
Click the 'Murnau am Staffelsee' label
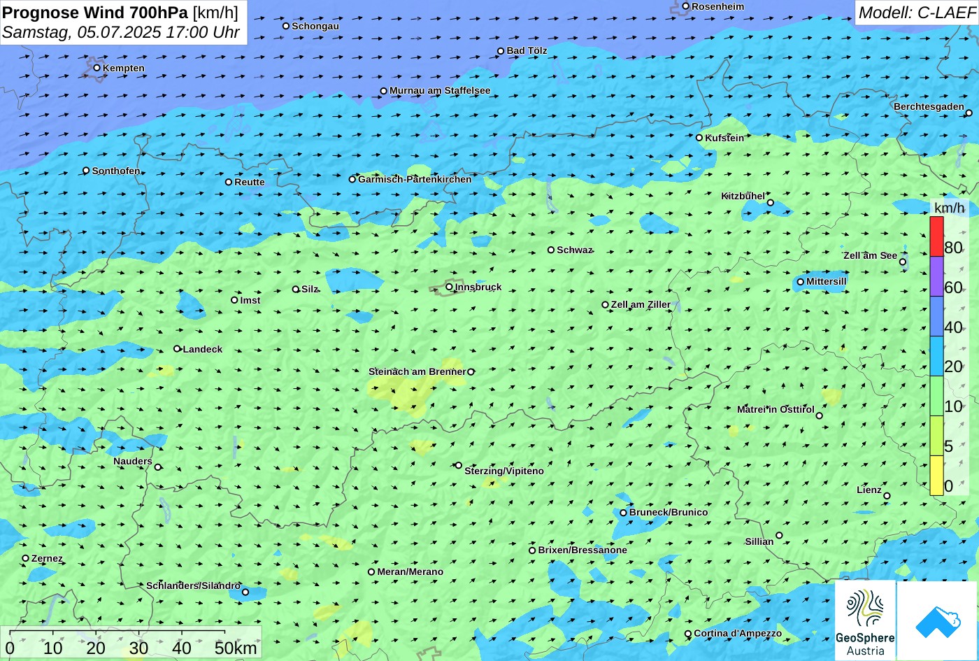point(440,90)
